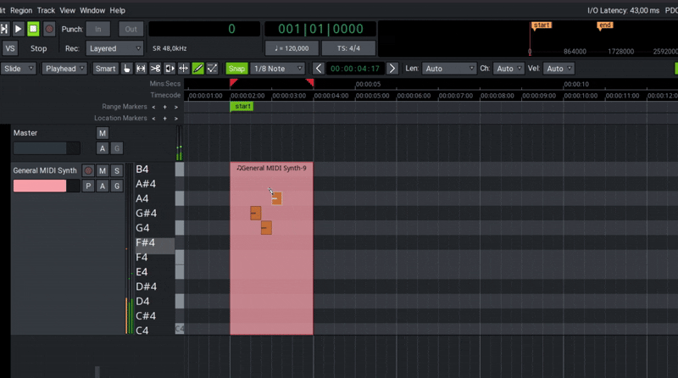Screen dimensions: 678x378
Task: Open the Layered record mode dropdown
Action: pos(114,48)
